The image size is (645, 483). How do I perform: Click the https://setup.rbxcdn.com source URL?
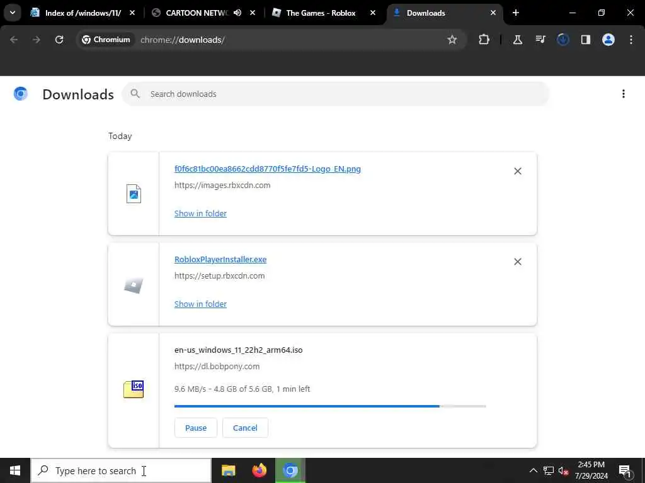coord(219,276)
